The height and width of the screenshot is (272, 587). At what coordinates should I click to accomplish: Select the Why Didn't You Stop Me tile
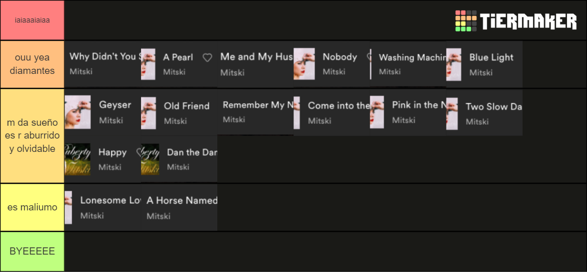pos(103,64)
